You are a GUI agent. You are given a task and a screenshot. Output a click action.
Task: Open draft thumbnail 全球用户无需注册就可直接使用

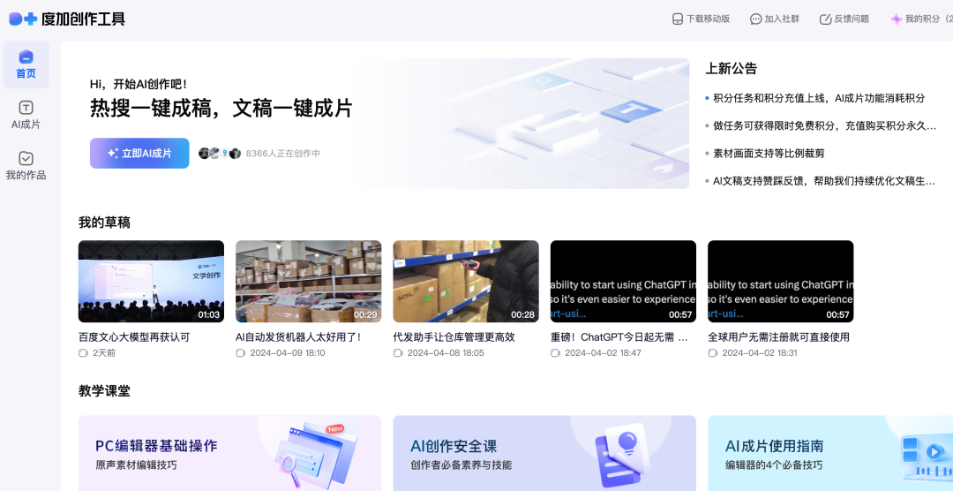tap(781, 281)
